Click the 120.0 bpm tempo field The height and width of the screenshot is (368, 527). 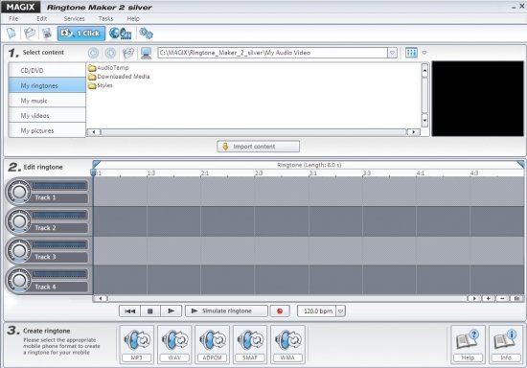point(317,310)
